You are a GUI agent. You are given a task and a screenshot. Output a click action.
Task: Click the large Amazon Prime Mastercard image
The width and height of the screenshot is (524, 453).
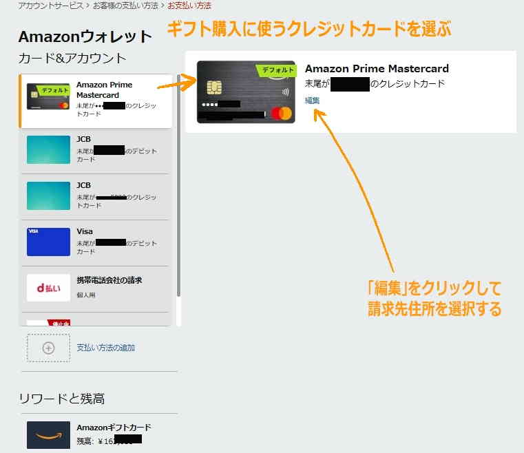246,92
